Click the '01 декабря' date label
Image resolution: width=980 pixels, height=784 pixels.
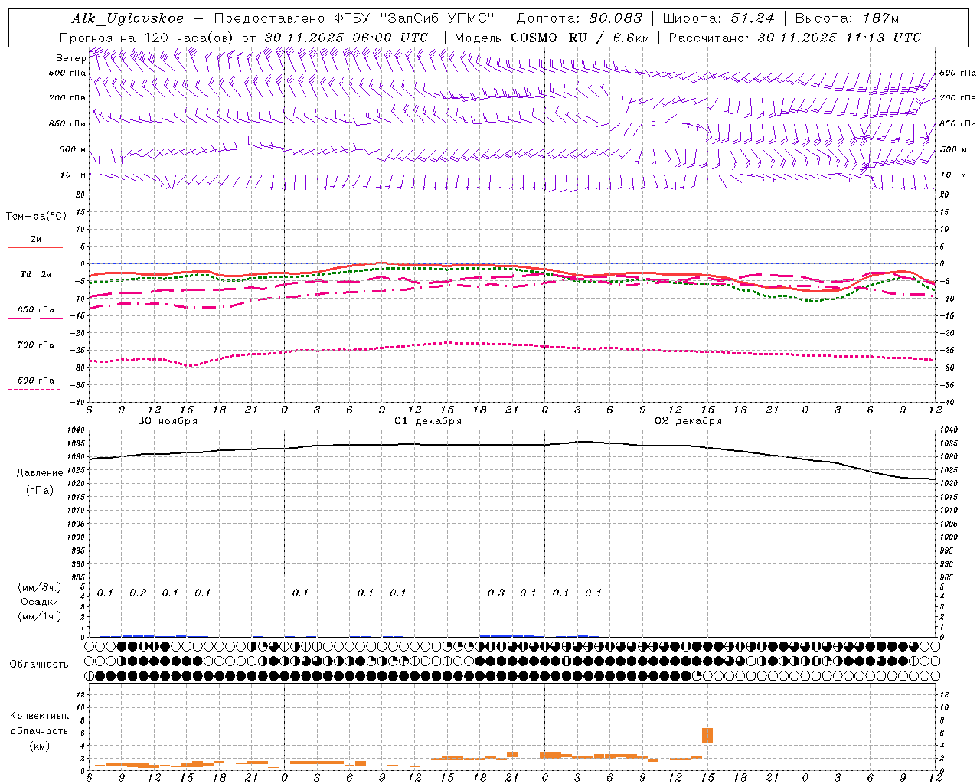point(428,421)
